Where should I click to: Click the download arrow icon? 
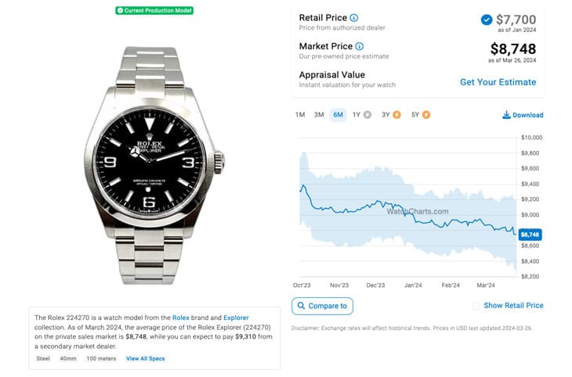(x=506, y=115)
